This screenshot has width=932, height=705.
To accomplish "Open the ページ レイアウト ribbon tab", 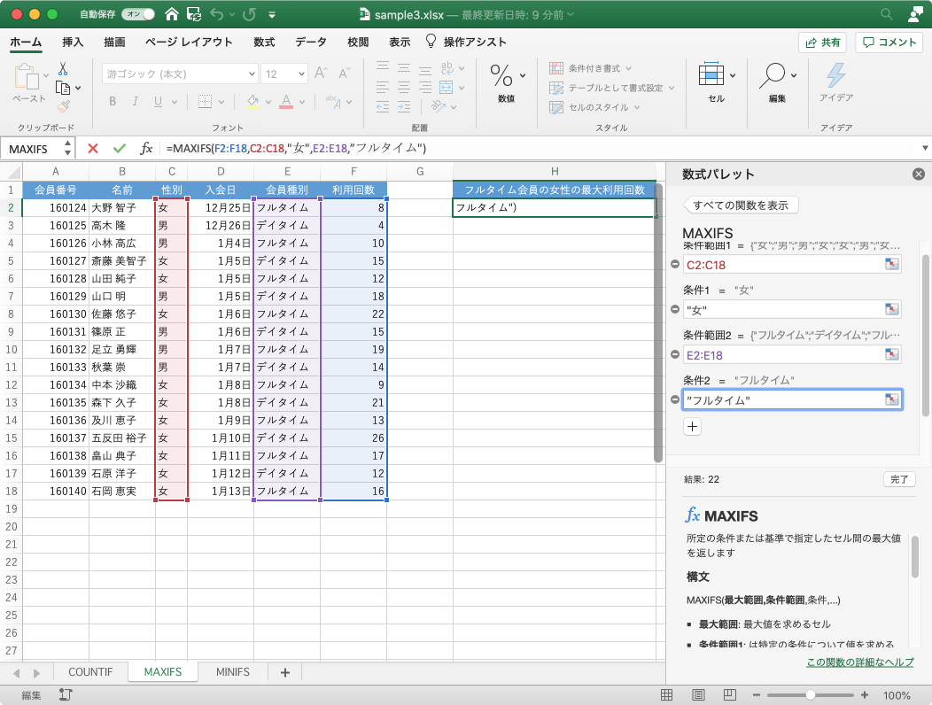I will click(x=189, y=43).
